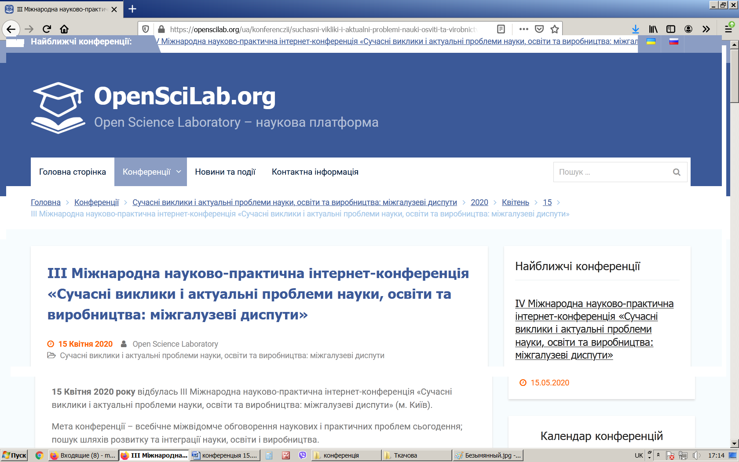Expand more toolbar tools chevron
Screen dimensions: 739x462
(706, 29)
